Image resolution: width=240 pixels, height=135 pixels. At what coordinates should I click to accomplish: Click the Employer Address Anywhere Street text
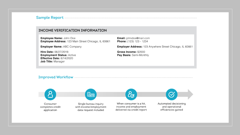pos(155,47)
